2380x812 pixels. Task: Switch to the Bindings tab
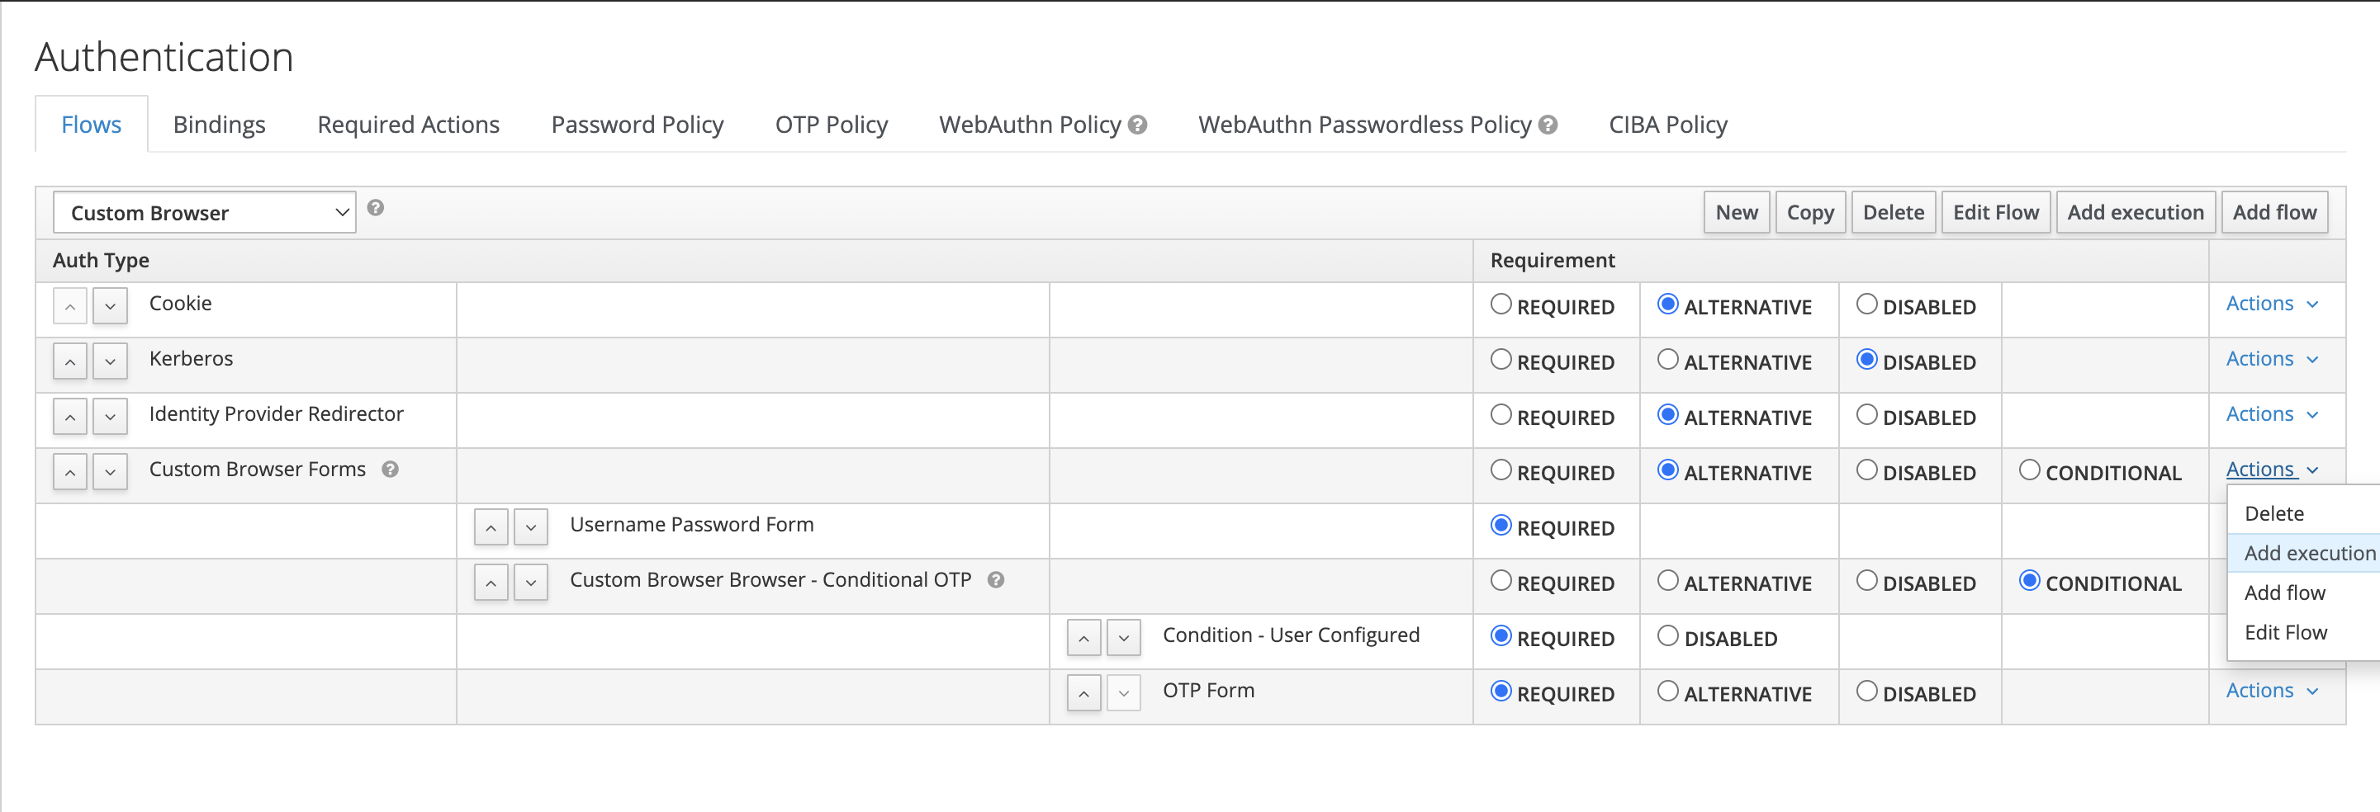(218, 124)
